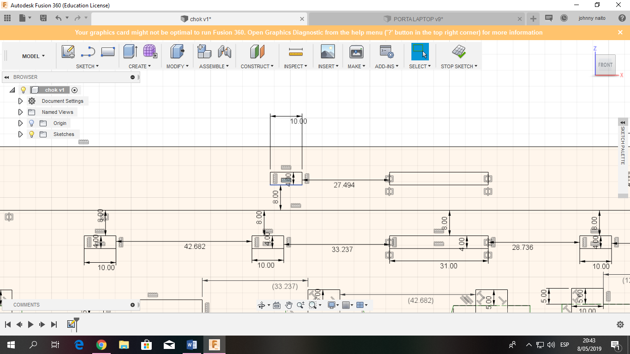
Task: Expand Named Views tree node
Action: [20, 112]
